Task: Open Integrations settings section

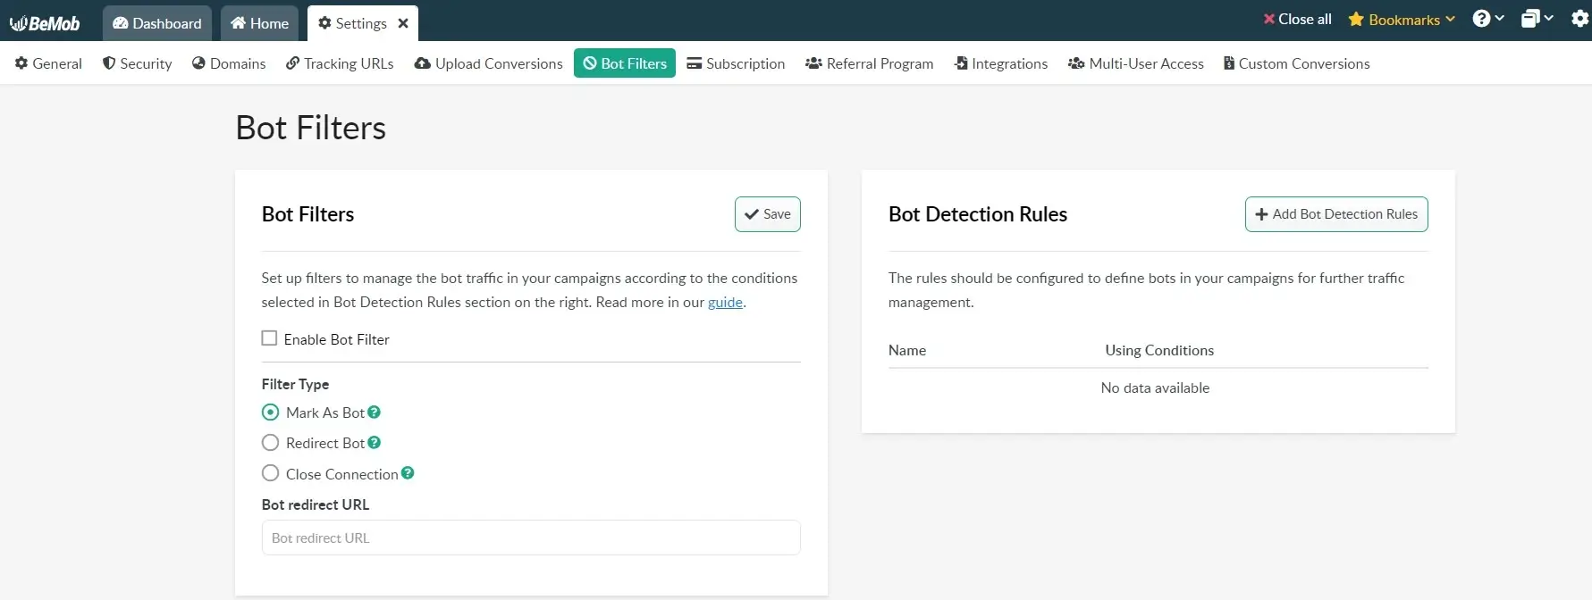Action: [1000, 63]
